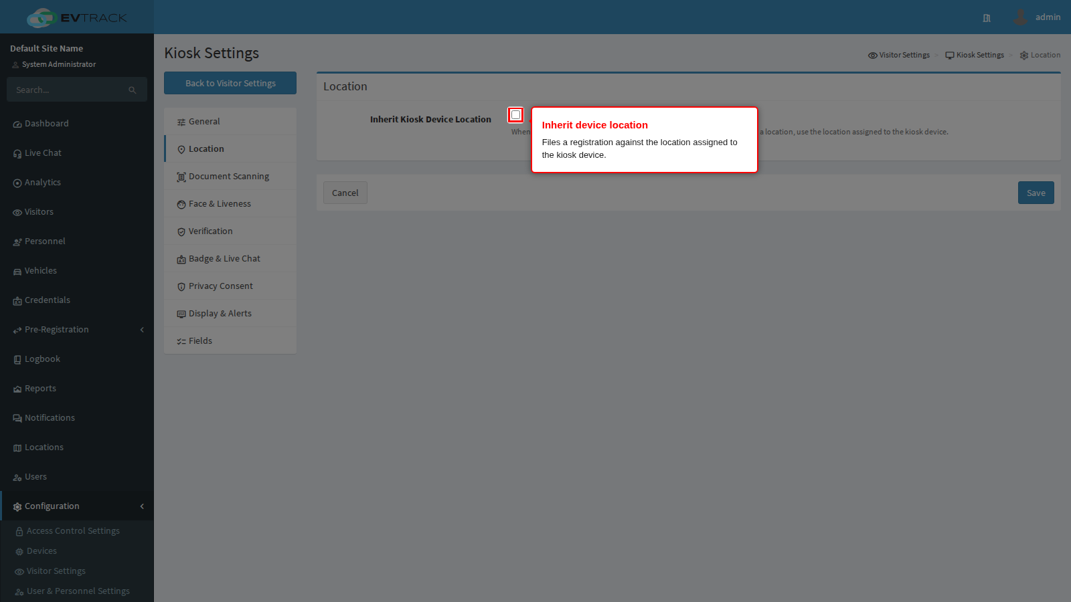Expand the Pre-Registration submenu chevron
This screenshot has width=1071, height=602.
click(x=142, y=330)
